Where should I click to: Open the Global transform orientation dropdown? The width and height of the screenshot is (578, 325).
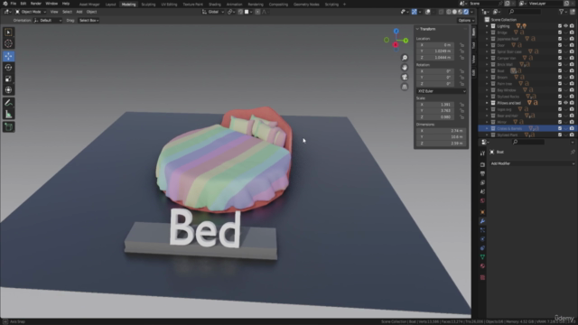point(213,12)
